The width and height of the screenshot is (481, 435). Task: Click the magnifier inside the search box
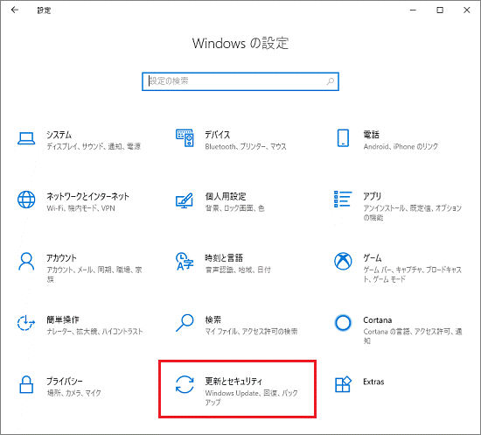click(330, 81)
